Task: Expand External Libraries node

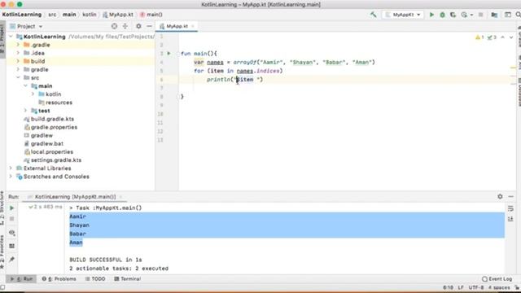Action: 11,168
